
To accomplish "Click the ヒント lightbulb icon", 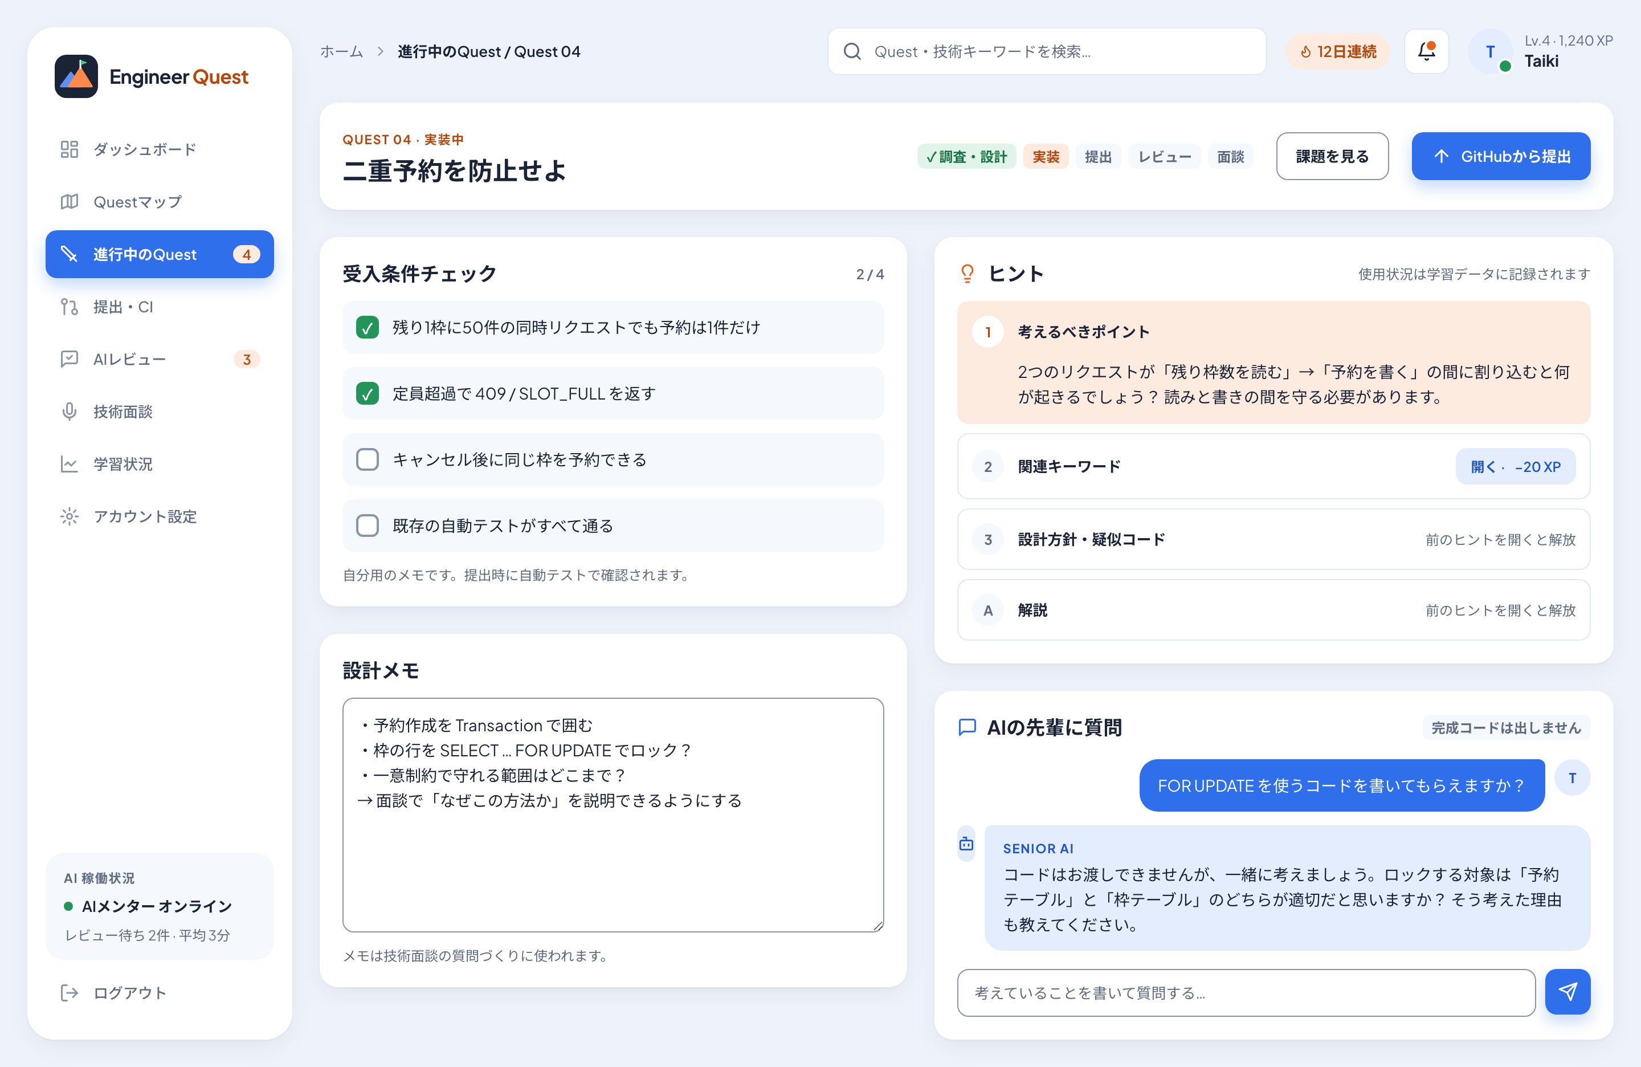I will point(968,274).
